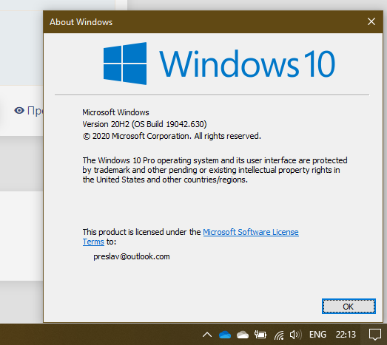The width and height of the screenshot is (387, 345).
Task: Open the 22:13 taskbar clock
Action: (346, 335)
